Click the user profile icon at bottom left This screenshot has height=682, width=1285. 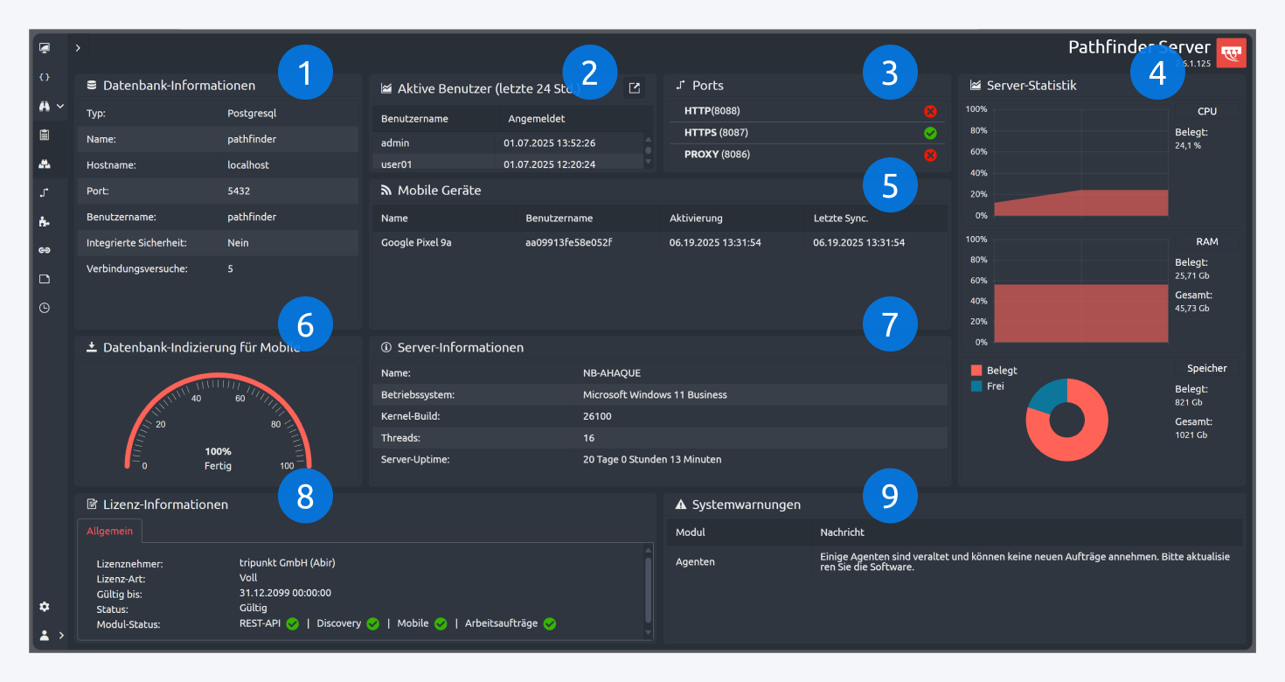click(44, 635)
